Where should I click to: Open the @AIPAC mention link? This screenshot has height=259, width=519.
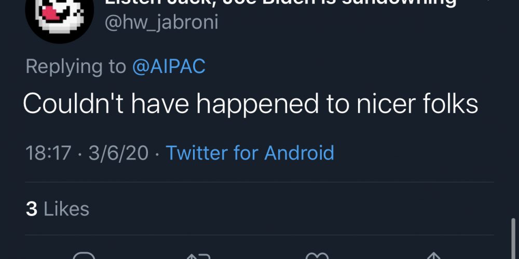click(169, 67)
